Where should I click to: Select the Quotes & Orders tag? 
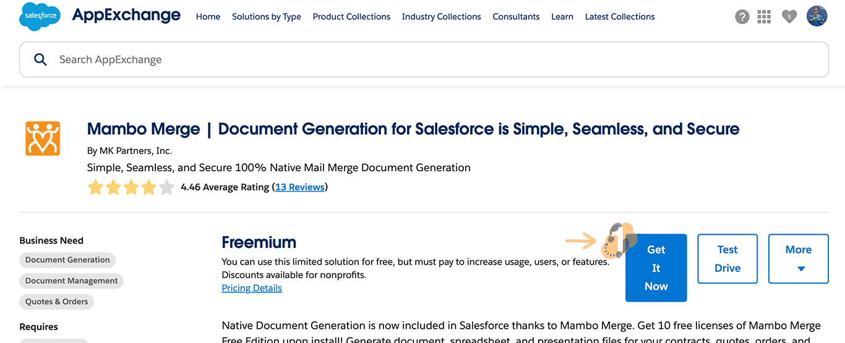(x=57, y=302)
